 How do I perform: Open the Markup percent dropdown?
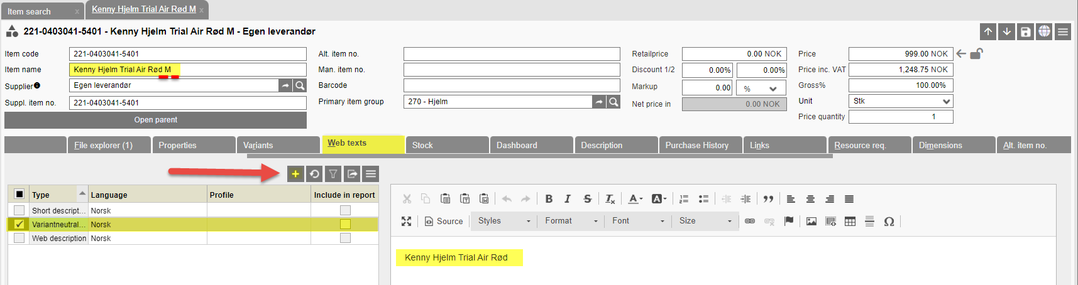[x=761, y=88]
